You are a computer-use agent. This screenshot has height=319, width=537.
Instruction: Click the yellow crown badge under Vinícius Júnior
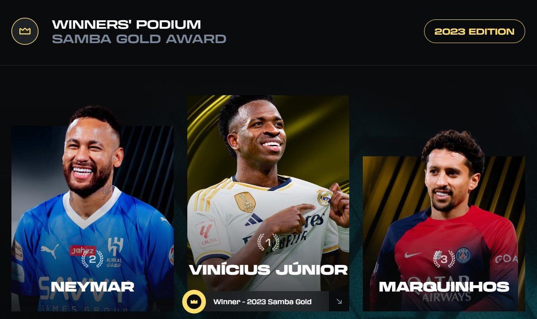(194, 301)
